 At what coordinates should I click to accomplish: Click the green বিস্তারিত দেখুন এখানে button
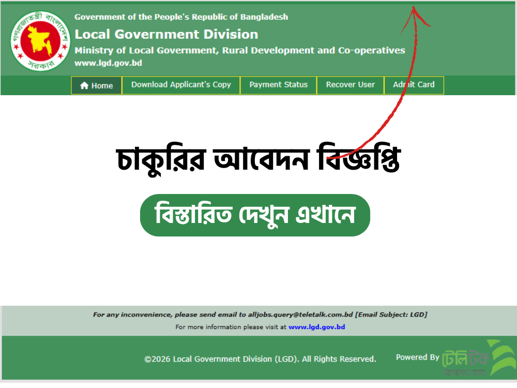click(x=255, y=215)
